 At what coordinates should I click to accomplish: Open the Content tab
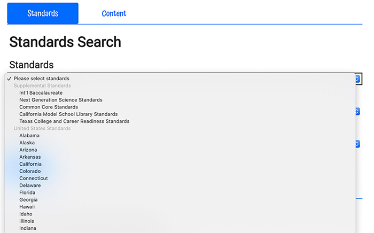114,13
